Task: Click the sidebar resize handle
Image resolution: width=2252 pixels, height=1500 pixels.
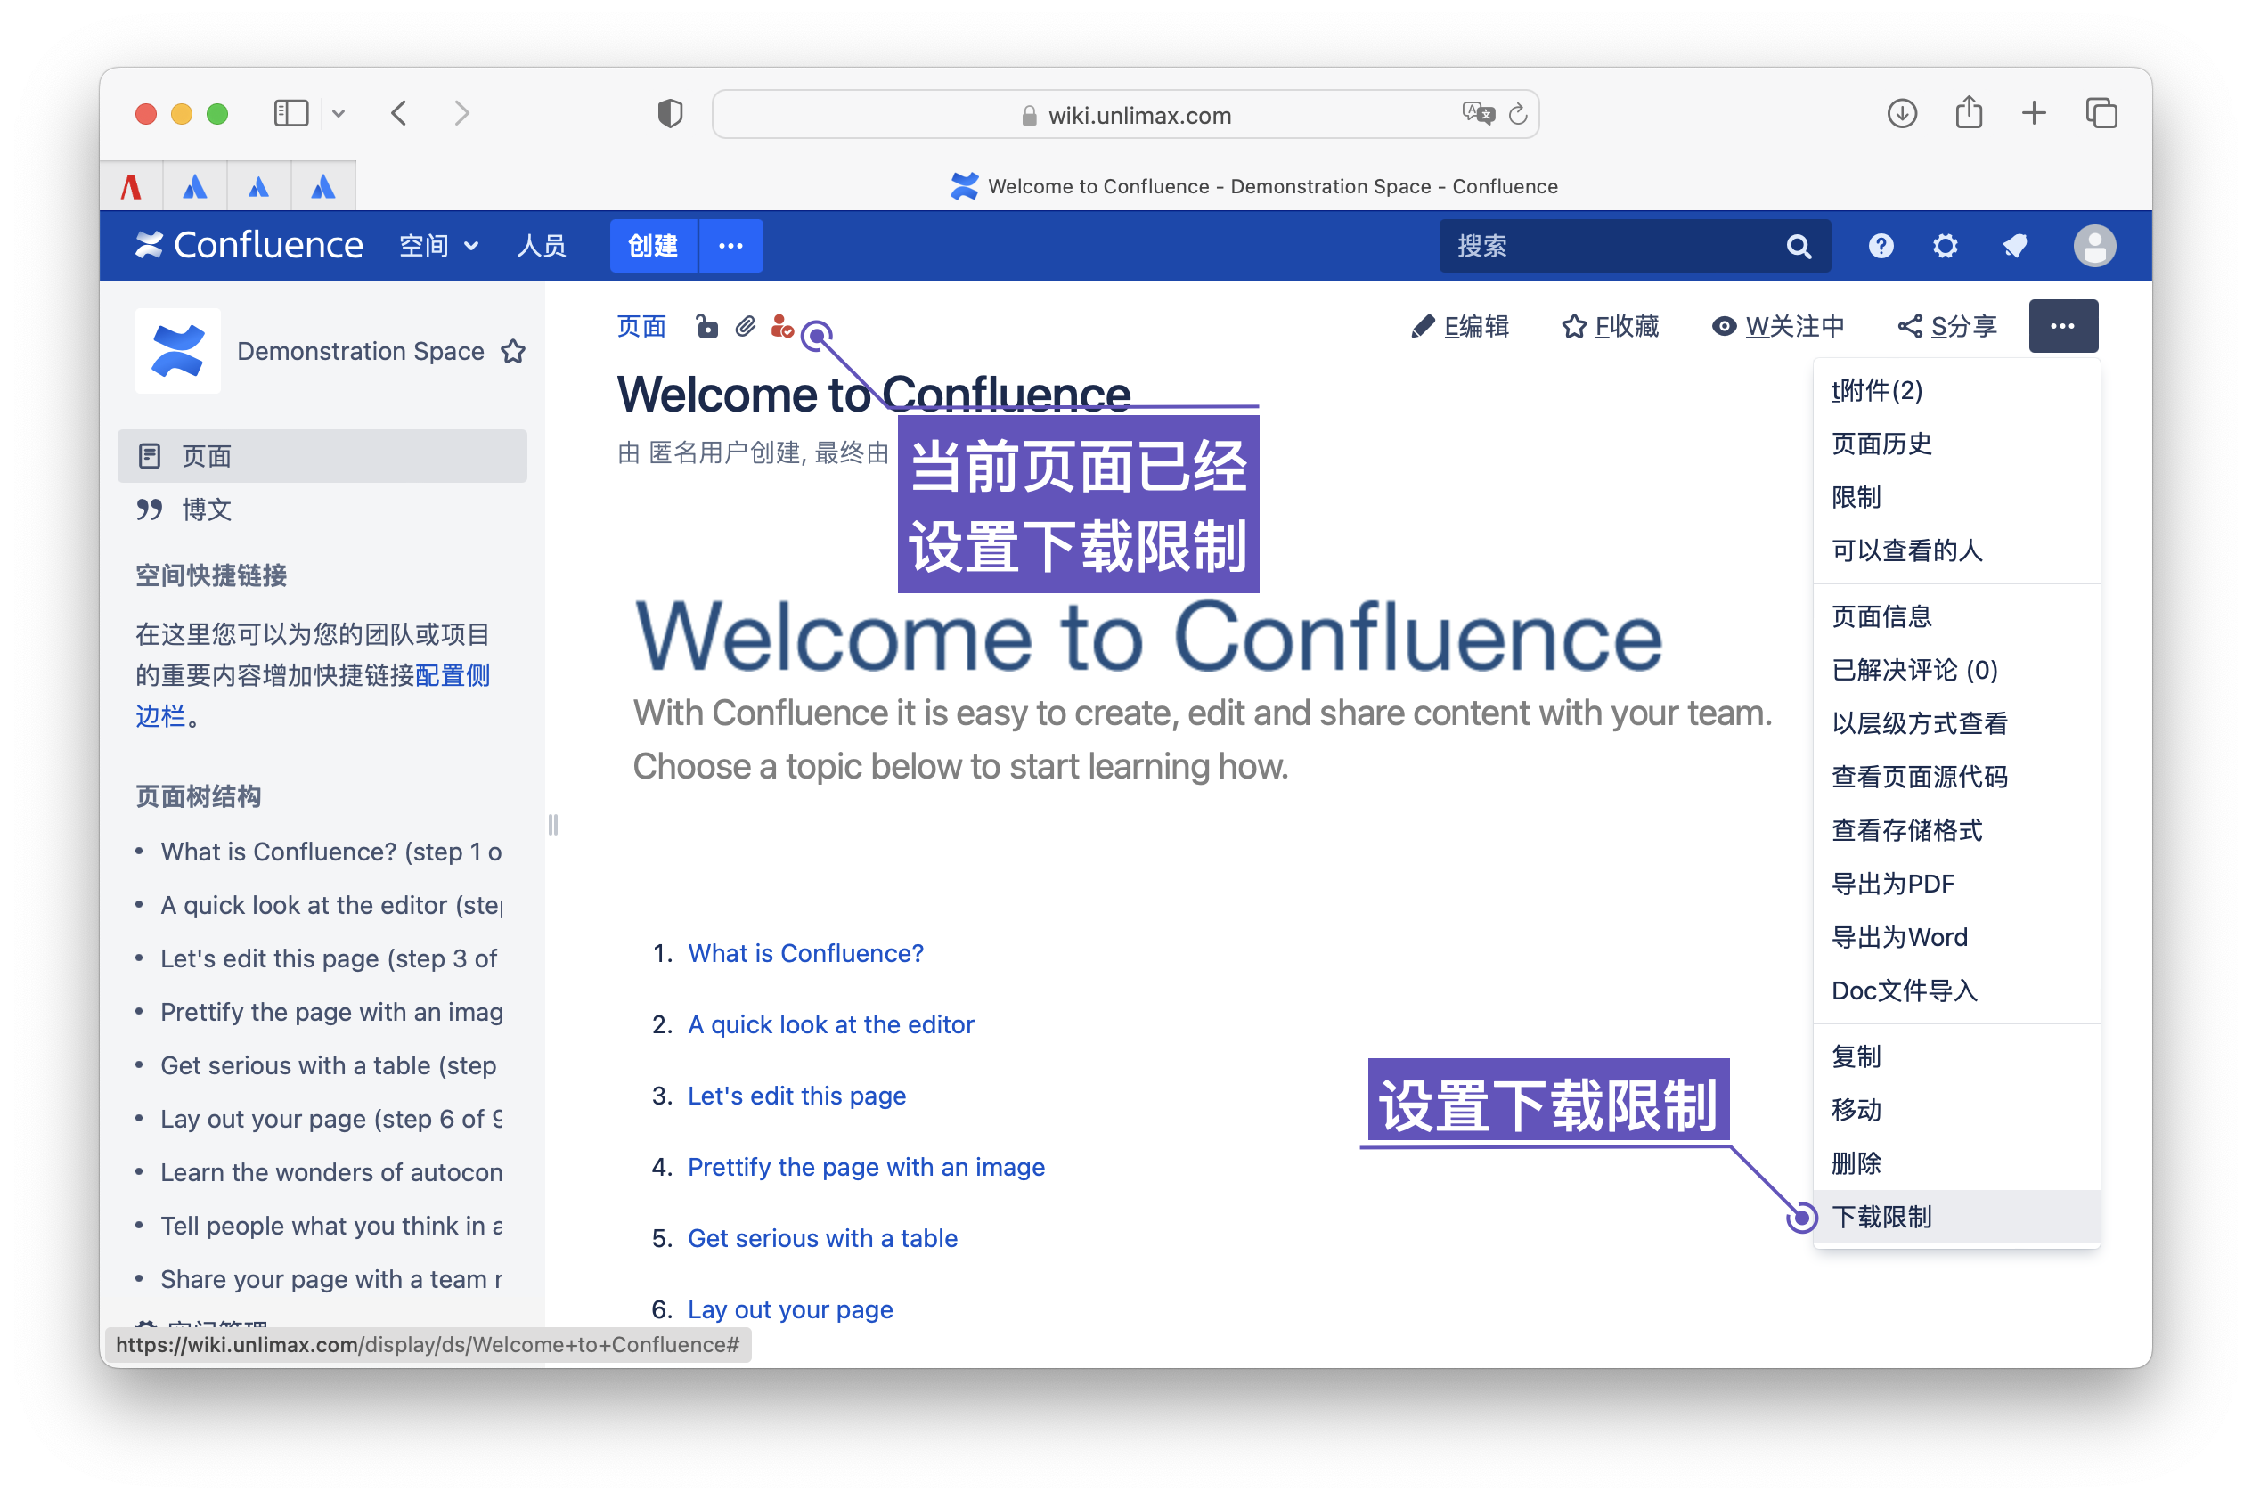Action: click(553, 824)
